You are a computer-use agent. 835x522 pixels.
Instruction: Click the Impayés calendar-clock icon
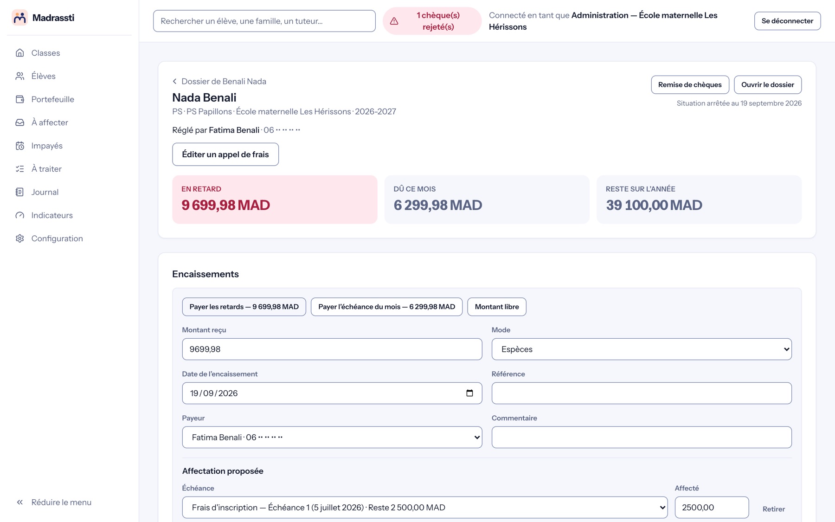pos(19,146)
